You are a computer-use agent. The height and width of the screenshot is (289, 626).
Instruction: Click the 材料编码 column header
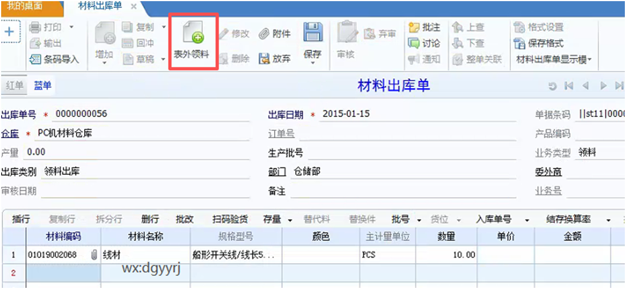click(64, 236)
